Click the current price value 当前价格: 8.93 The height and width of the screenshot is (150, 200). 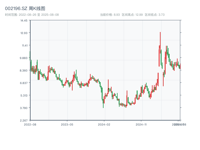tap(110, 15)
